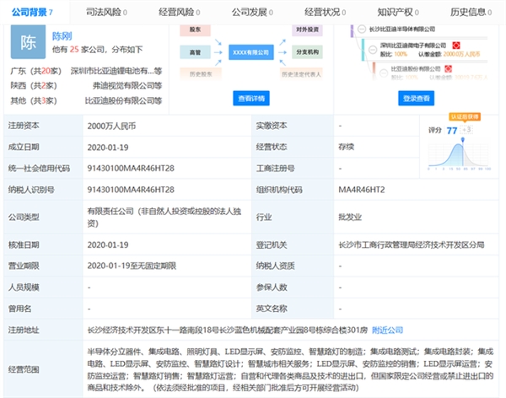The image size is (506, 398).
Task: Click the red badge beside 深圳市比亚迪微电子有限公司
Action: (456, 43)
